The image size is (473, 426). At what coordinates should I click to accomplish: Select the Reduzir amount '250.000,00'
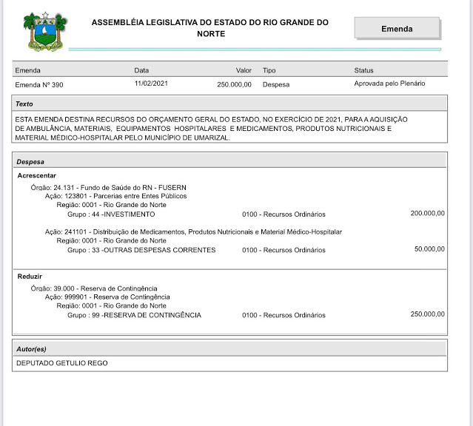click(427, 314)
